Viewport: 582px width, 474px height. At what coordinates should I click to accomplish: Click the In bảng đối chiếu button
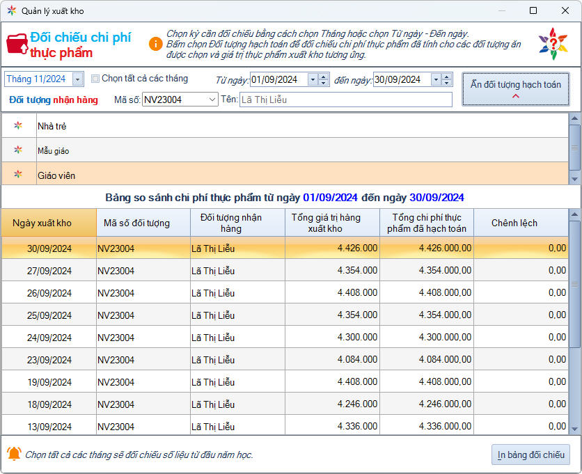click(530, 455)
